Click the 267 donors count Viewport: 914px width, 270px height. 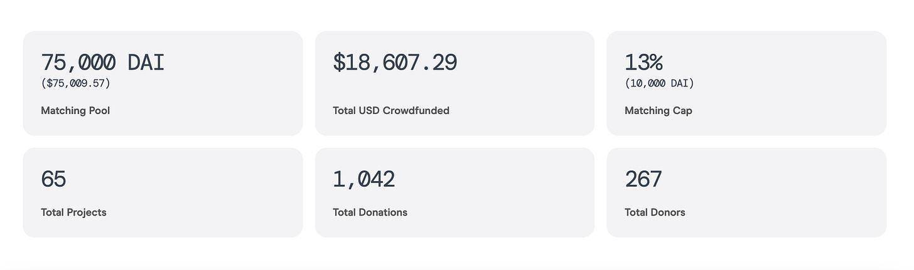(643, 180)
